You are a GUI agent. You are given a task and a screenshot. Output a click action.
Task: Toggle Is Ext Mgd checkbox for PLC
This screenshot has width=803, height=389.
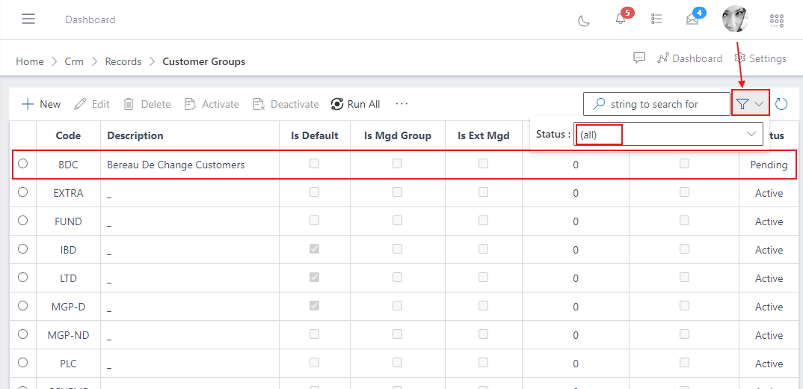pyautogui.click(x=484, y=362)
